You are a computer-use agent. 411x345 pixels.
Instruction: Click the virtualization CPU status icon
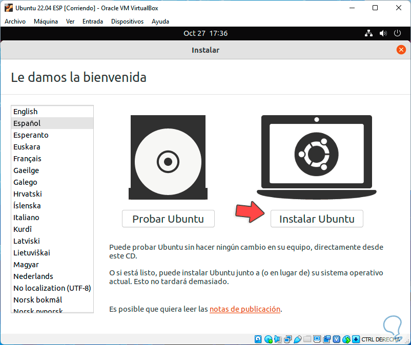(x=337, y=339)
